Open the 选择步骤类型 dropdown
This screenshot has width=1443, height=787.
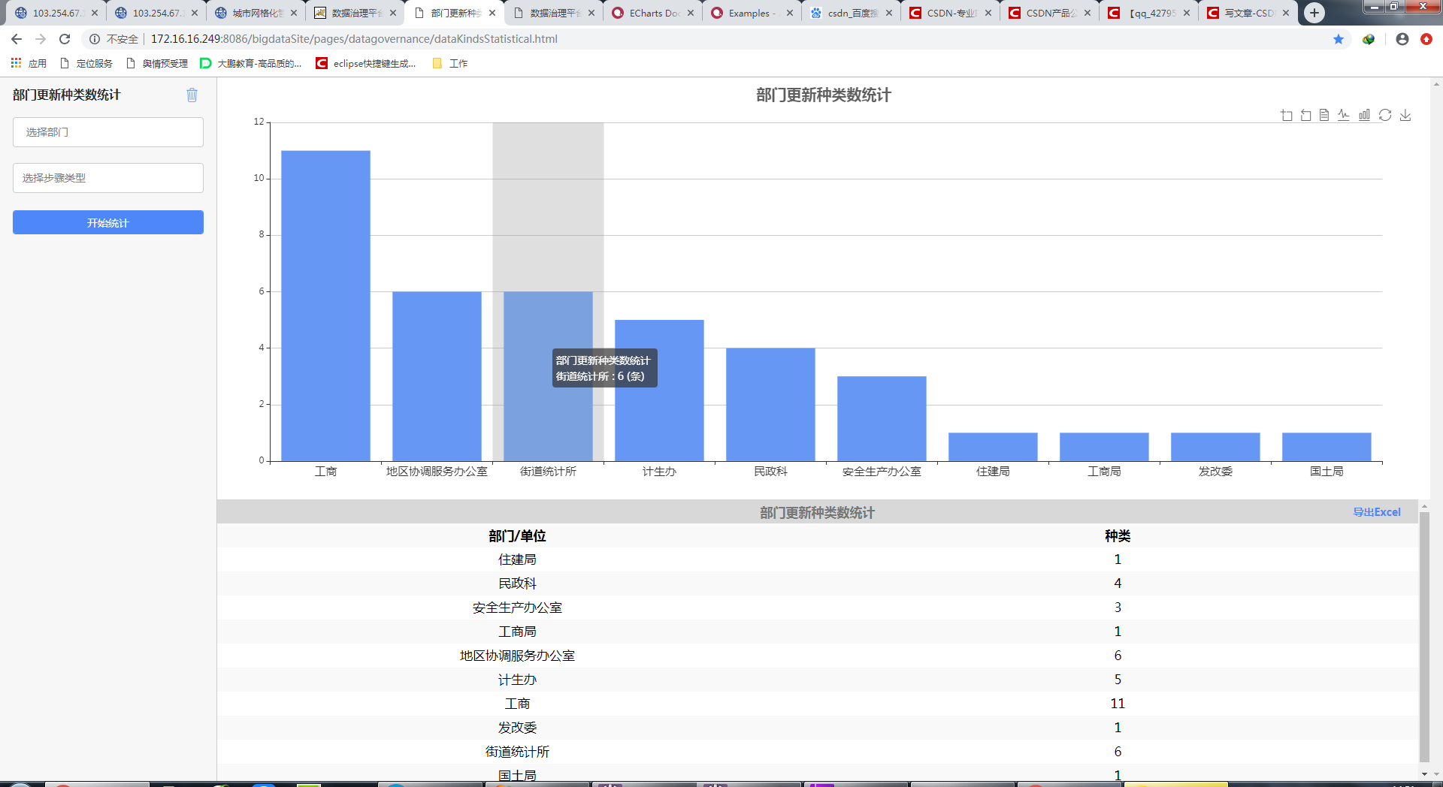(108, 178)
